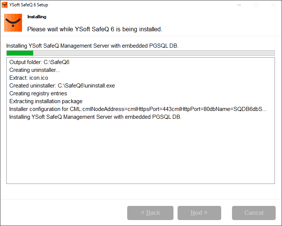Select the 'Output folder: C:\SafeQ6' log line
The image size is (282, 226).
click(40, 62)
